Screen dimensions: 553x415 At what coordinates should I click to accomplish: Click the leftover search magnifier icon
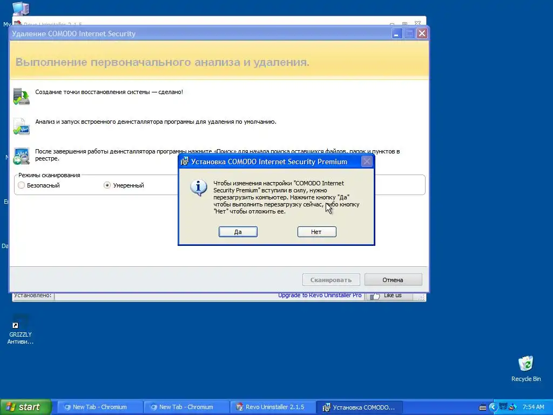(x=22, y=156)
